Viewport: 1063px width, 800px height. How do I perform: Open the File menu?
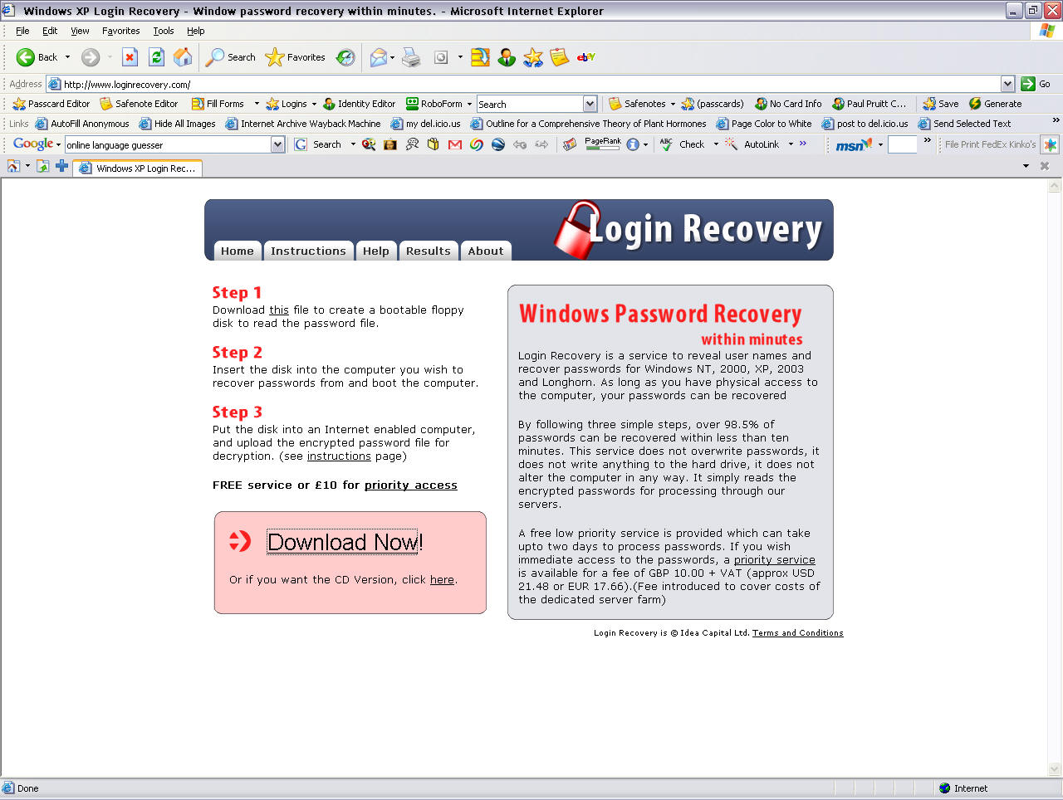pos(22,31)
